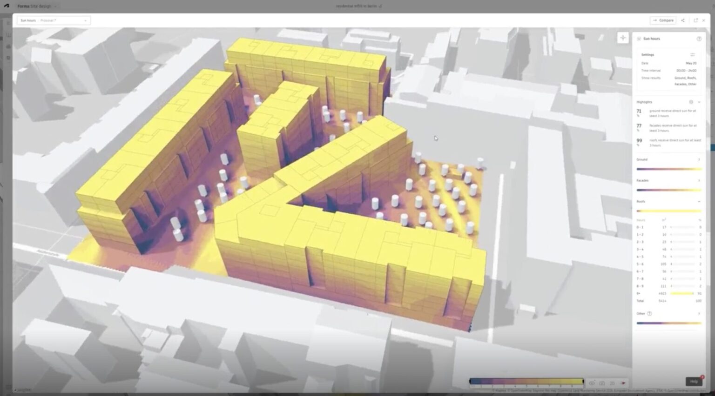This screenshot has height=396, width=715.
Task: Open the Site design menu at top left
Action: coord(41,6)
